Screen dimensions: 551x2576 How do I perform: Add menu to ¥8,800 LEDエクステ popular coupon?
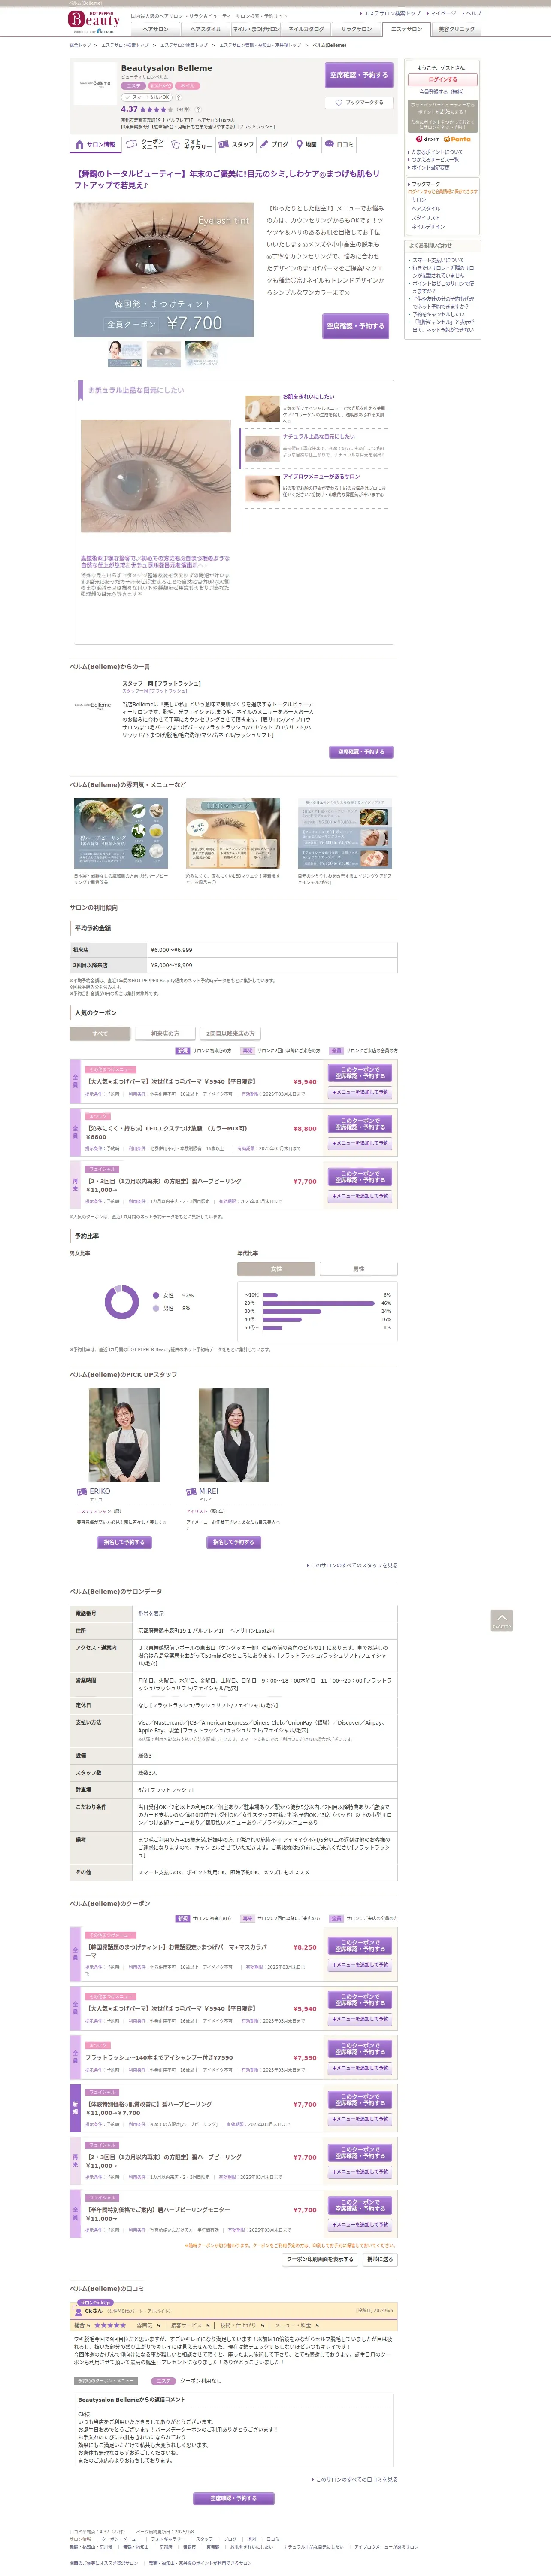coord(360,1143)
